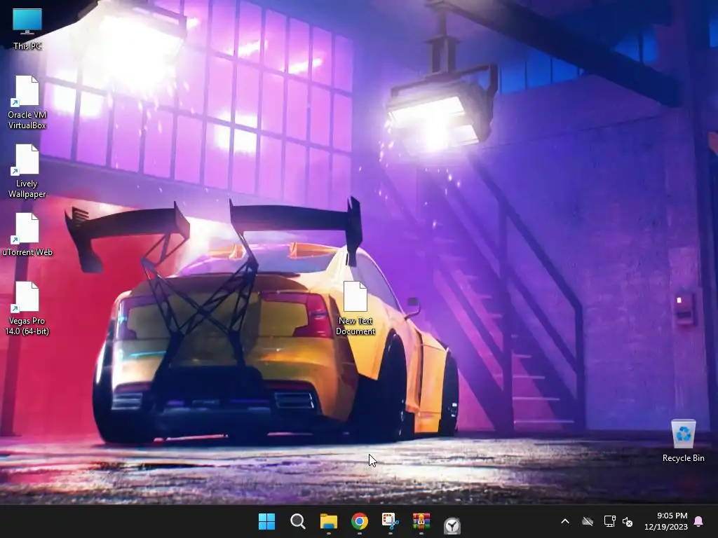This screenshot has width=718, height=538.
Task: Open notifications bell icon
Action: click(x=699, y=521)
